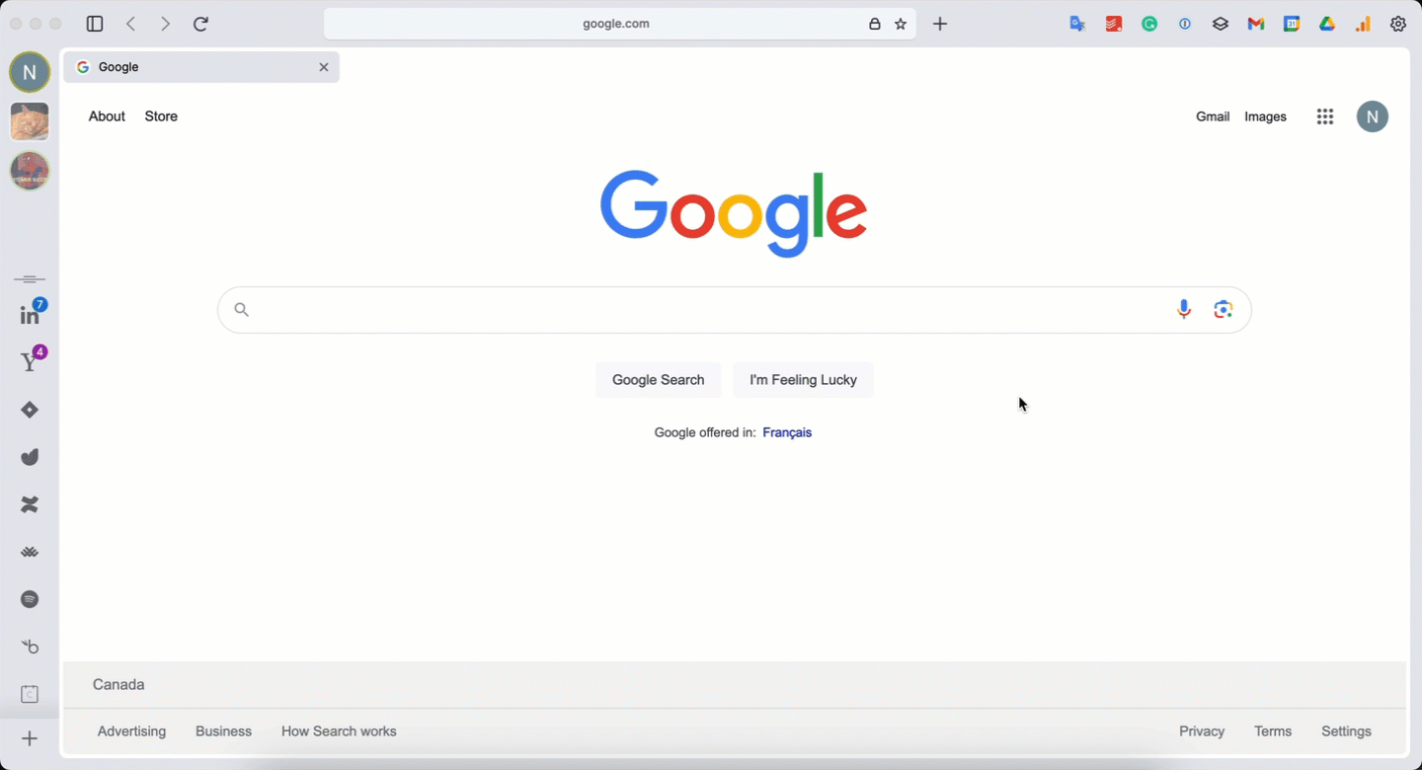The height and width of the screenshot is (770, 1422).
Task: Add new sidebar item with plus
Action: click(x=30, y=738)
